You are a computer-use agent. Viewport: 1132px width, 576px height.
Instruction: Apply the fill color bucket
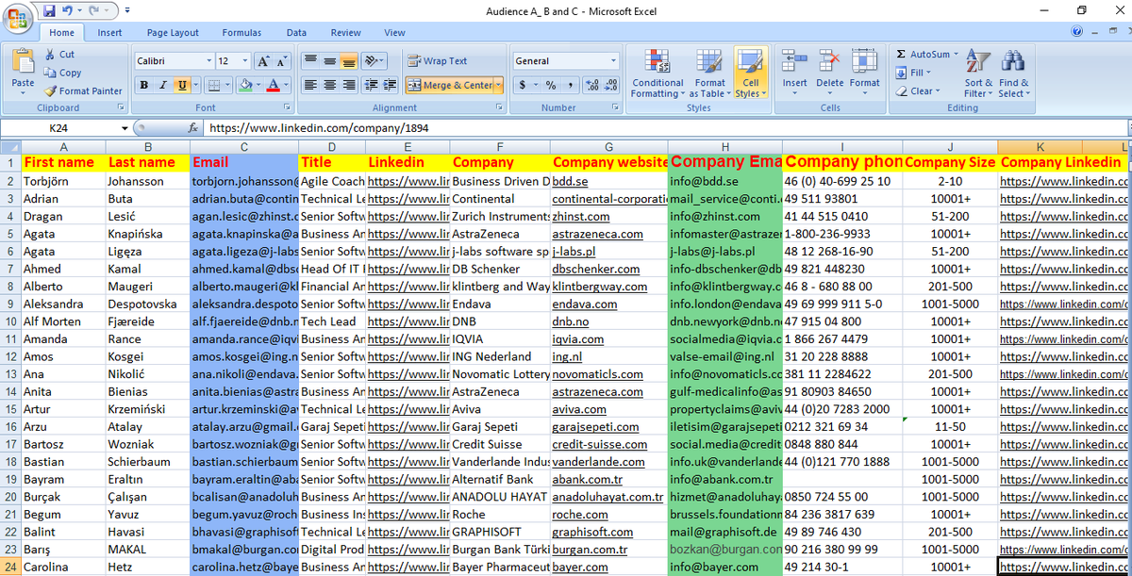pyautogui.click(x=245, y=85)
